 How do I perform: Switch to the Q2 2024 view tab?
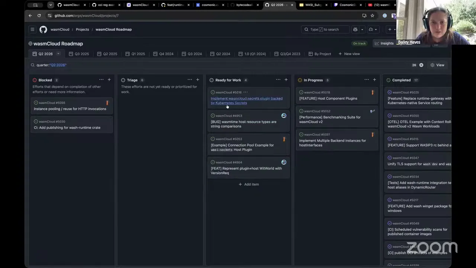point(220,54)
